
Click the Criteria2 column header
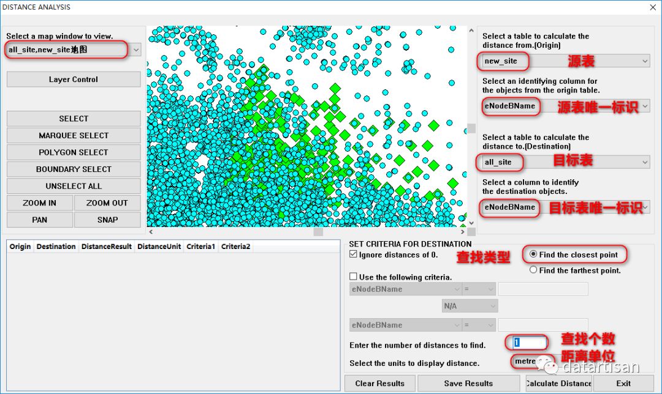[x=235, y=247]
